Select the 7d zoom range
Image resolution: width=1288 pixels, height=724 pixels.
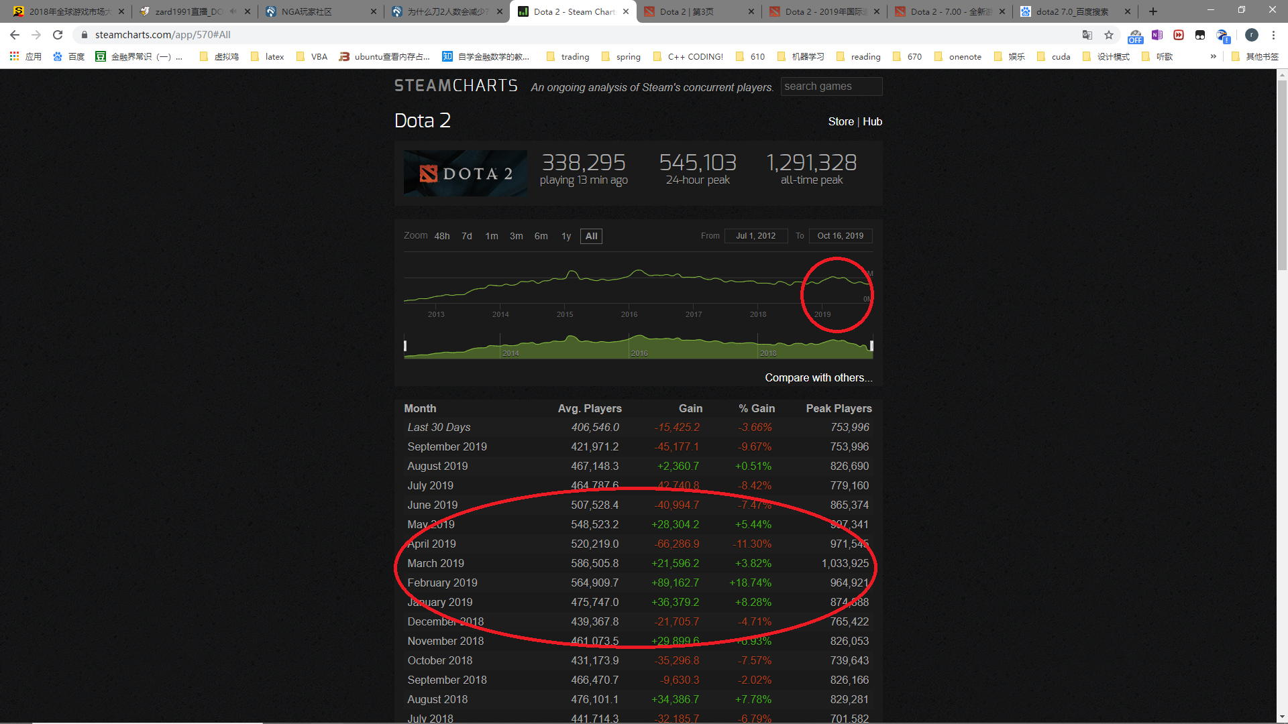(467, 236)
